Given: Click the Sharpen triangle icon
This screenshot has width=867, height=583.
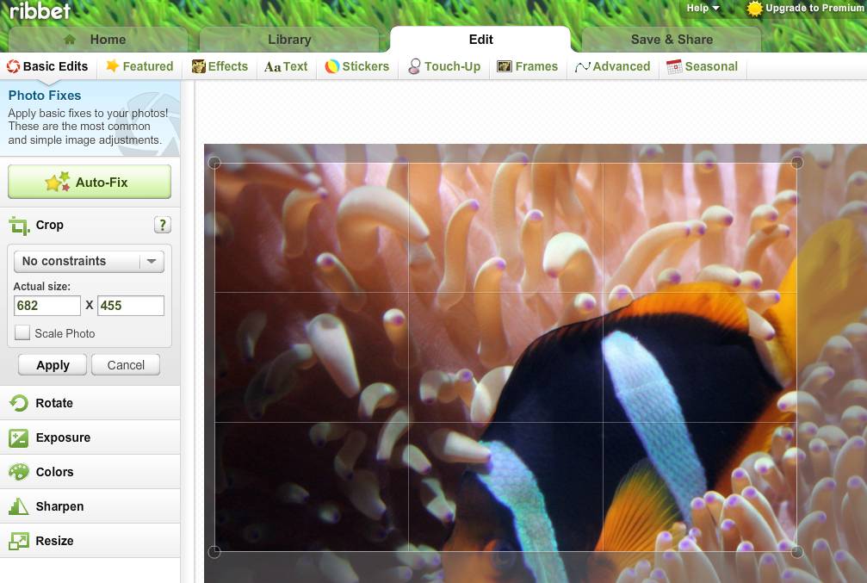Looking at the screenshot, I should 19,506.
